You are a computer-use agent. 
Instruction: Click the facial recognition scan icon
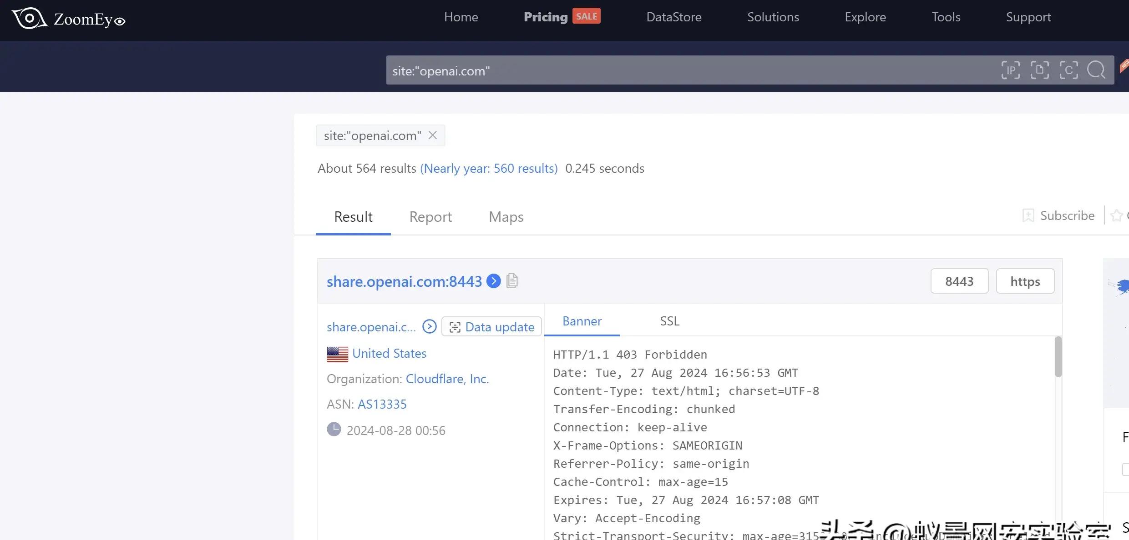point(1069,70)
